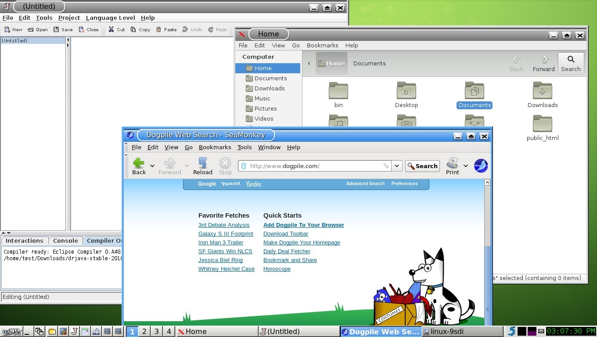
Task: Click Home path button in file manager
Action: pyautogui.click(x=331, y=63)
